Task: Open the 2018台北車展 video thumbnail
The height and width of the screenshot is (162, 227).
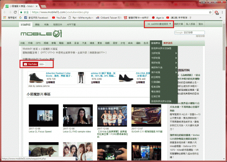Action: point(112,115)
